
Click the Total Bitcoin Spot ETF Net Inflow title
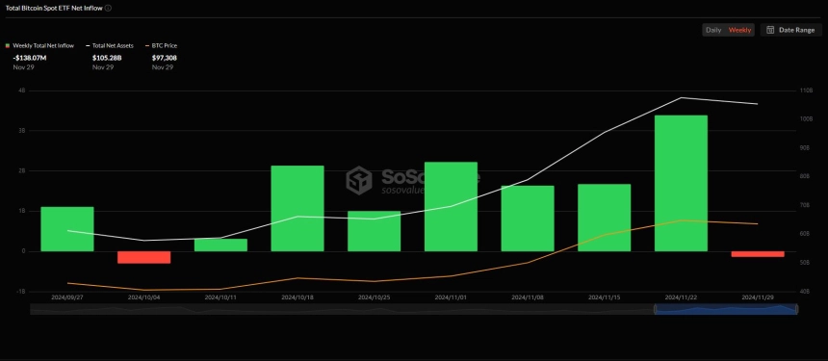(54, 8)
